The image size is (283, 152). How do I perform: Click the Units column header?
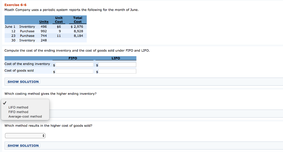44,22
